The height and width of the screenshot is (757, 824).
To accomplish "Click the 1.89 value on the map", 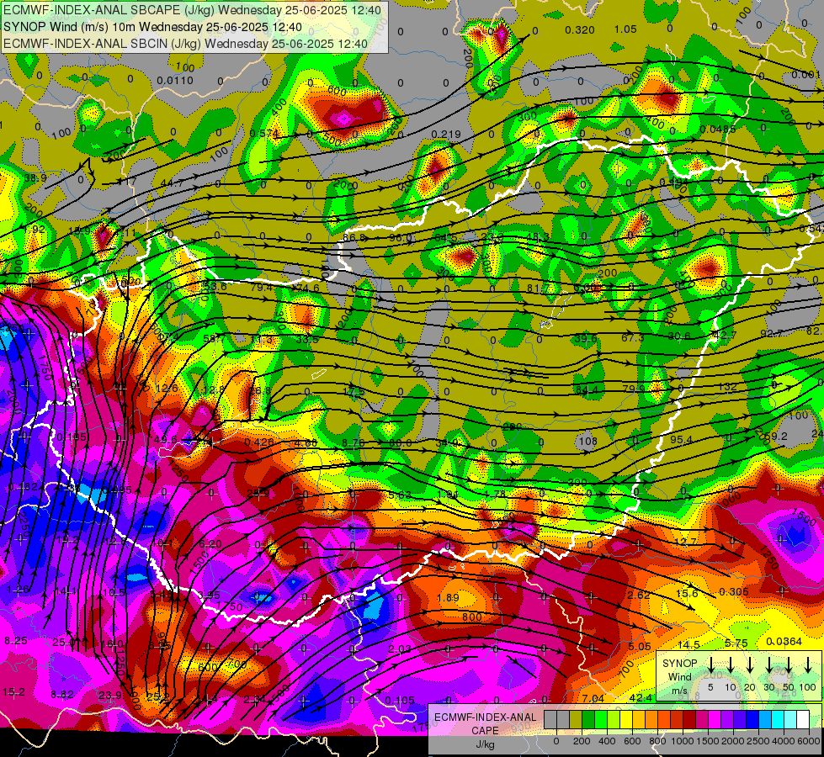I will pyautogui.click(x=448, y=597).
